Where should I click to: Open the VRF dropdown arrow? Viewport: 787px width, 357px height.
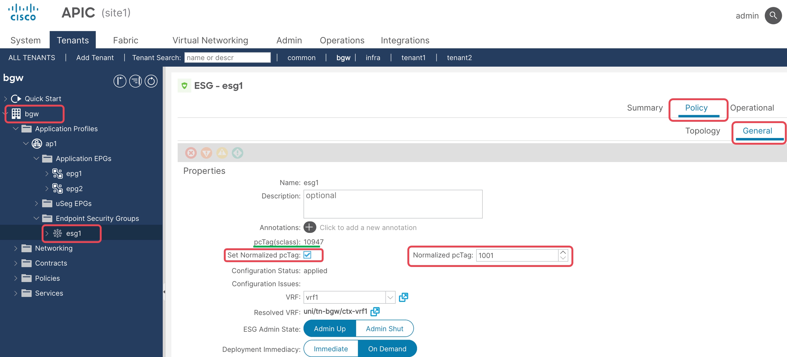(x=390, y=297)
